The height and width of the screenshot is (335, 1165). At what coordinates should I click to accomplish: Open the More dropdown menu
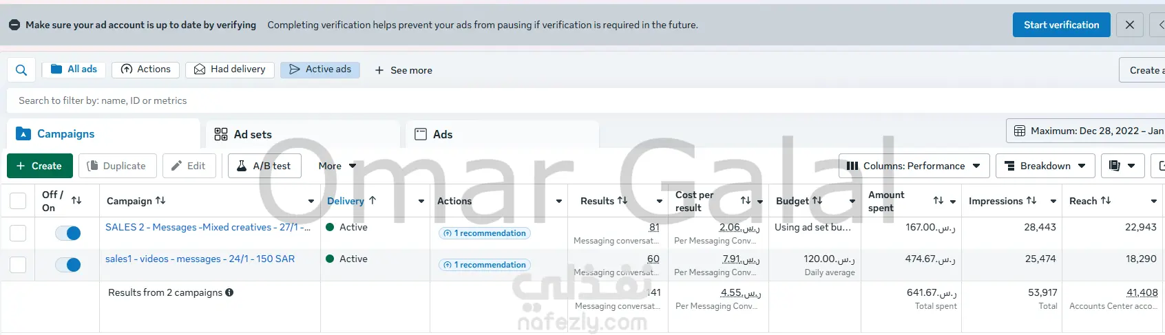click(337, 166)
